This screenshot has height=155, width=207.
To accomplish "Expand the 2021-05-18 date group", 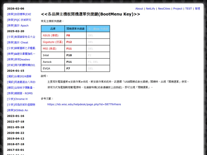I will (x=16, y=127).
